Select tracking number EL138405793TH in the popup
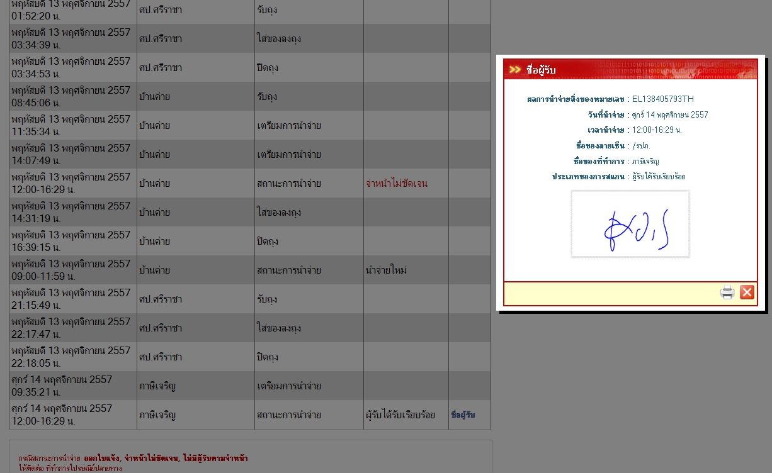This screenshot has height=473, width=772. click(663, 99)
